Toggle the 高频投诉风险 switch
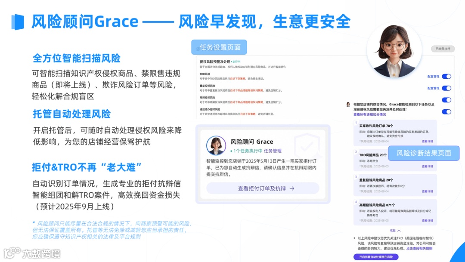This screenshot has width=465, height=262. coord(446,100)
